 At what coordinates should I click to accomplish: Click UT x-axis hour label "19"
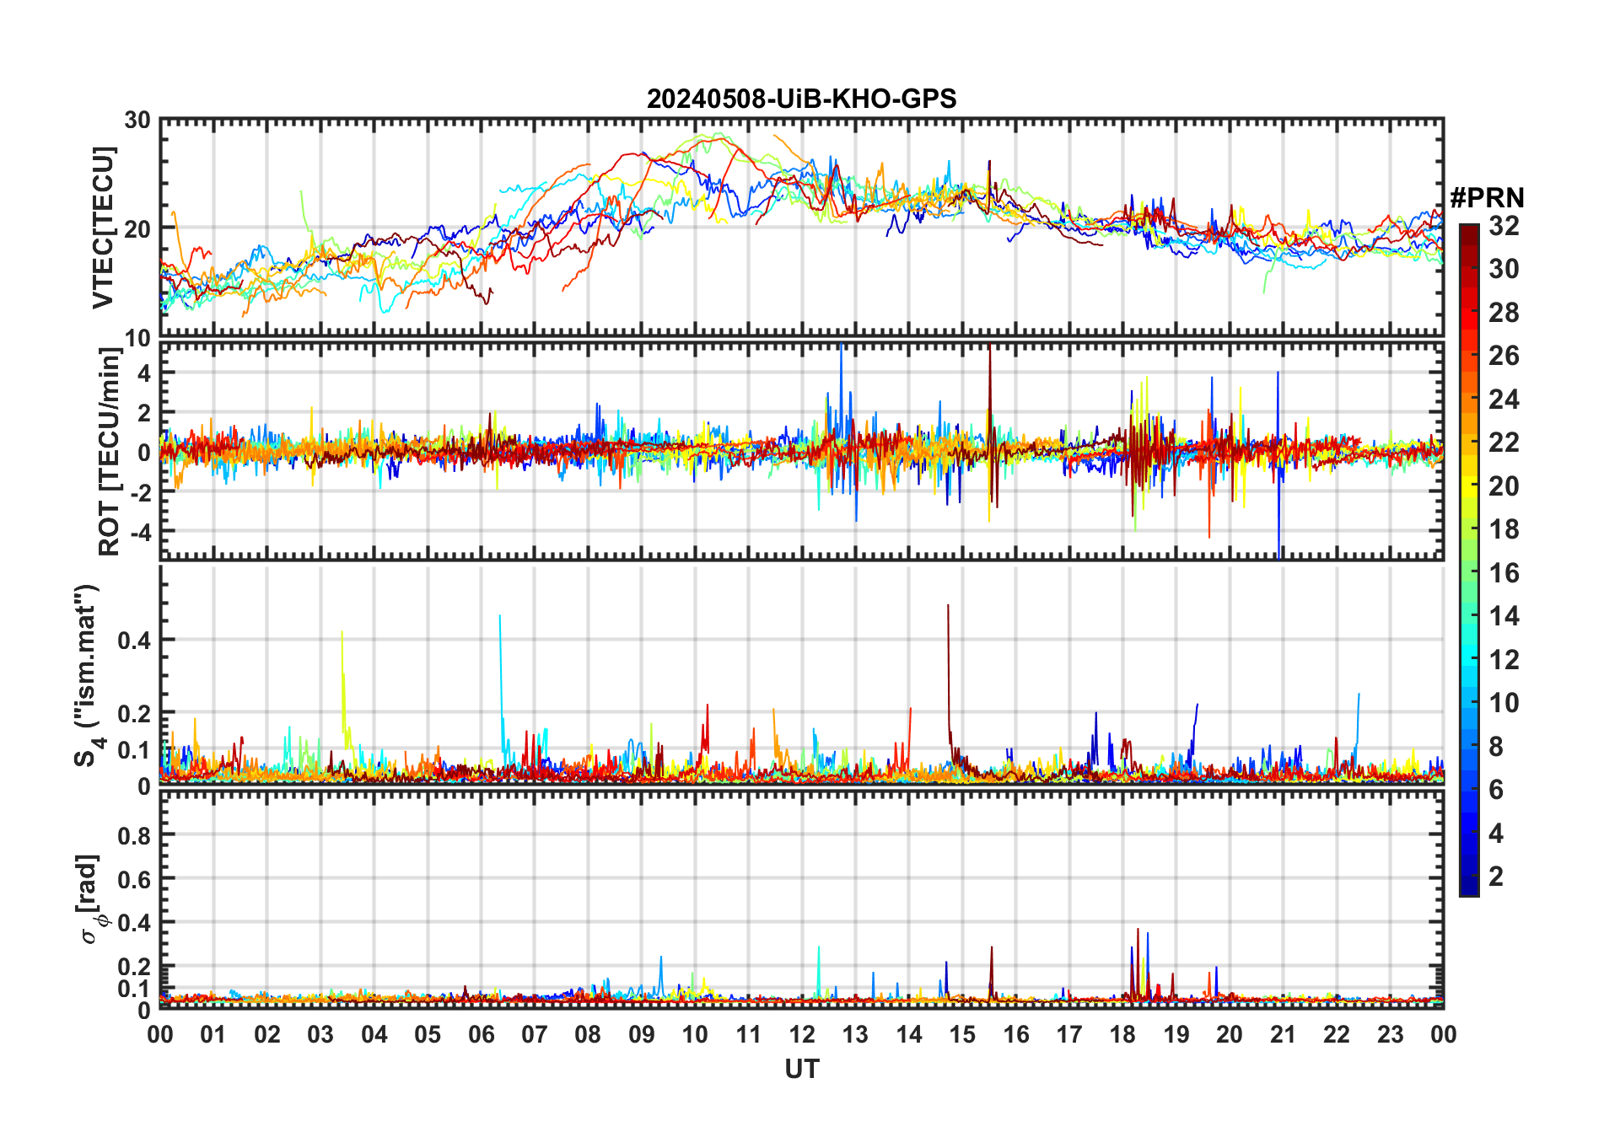click(1176, 1034)
